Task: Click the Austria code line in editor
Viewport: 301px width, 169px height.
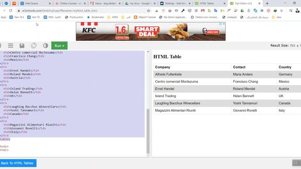Action: [x=17, y=78]
